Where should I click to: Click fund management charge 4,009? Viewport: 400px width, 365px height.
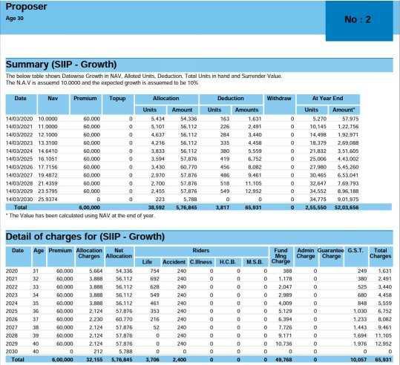[x=285, y=303]
